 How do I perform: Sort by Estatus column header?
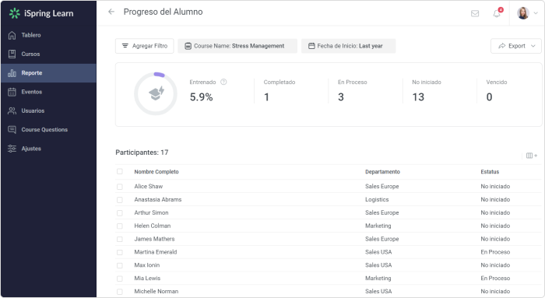(490, 172)
